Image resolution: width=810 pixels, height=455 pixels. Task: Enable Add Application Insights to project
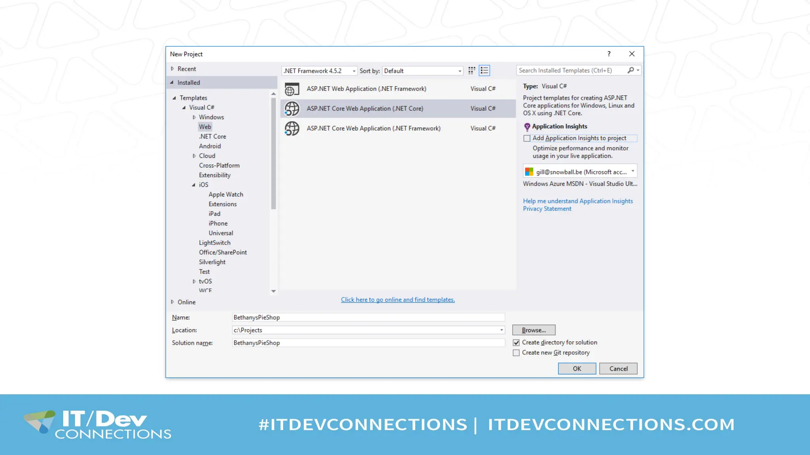pyautogui.click(x=526, y=138)
